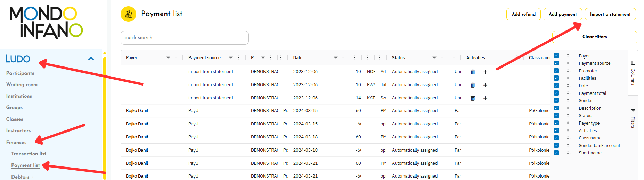Click the filter icon on the Date column
The height and width of the screenshot is (180, 644).
(336, 58)
